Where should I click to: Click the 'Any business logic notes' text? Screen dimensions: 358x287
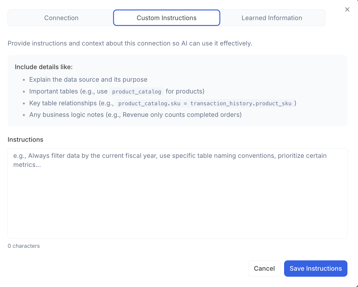pos(66,115)
